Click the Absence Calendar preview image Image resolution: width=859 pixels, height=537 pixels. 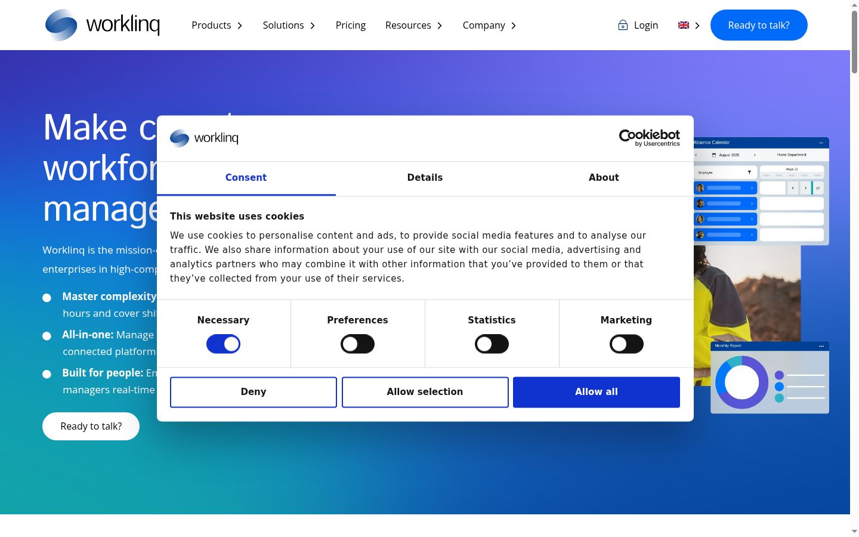tap(761, 191)
